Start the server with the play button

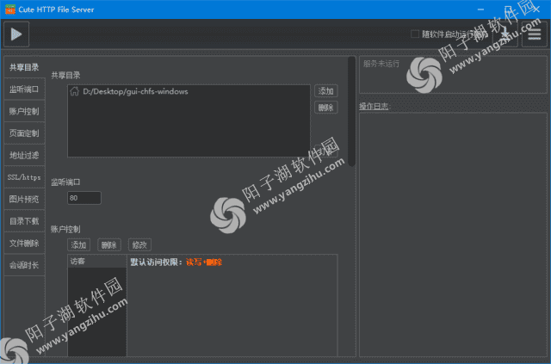(16, 34)
